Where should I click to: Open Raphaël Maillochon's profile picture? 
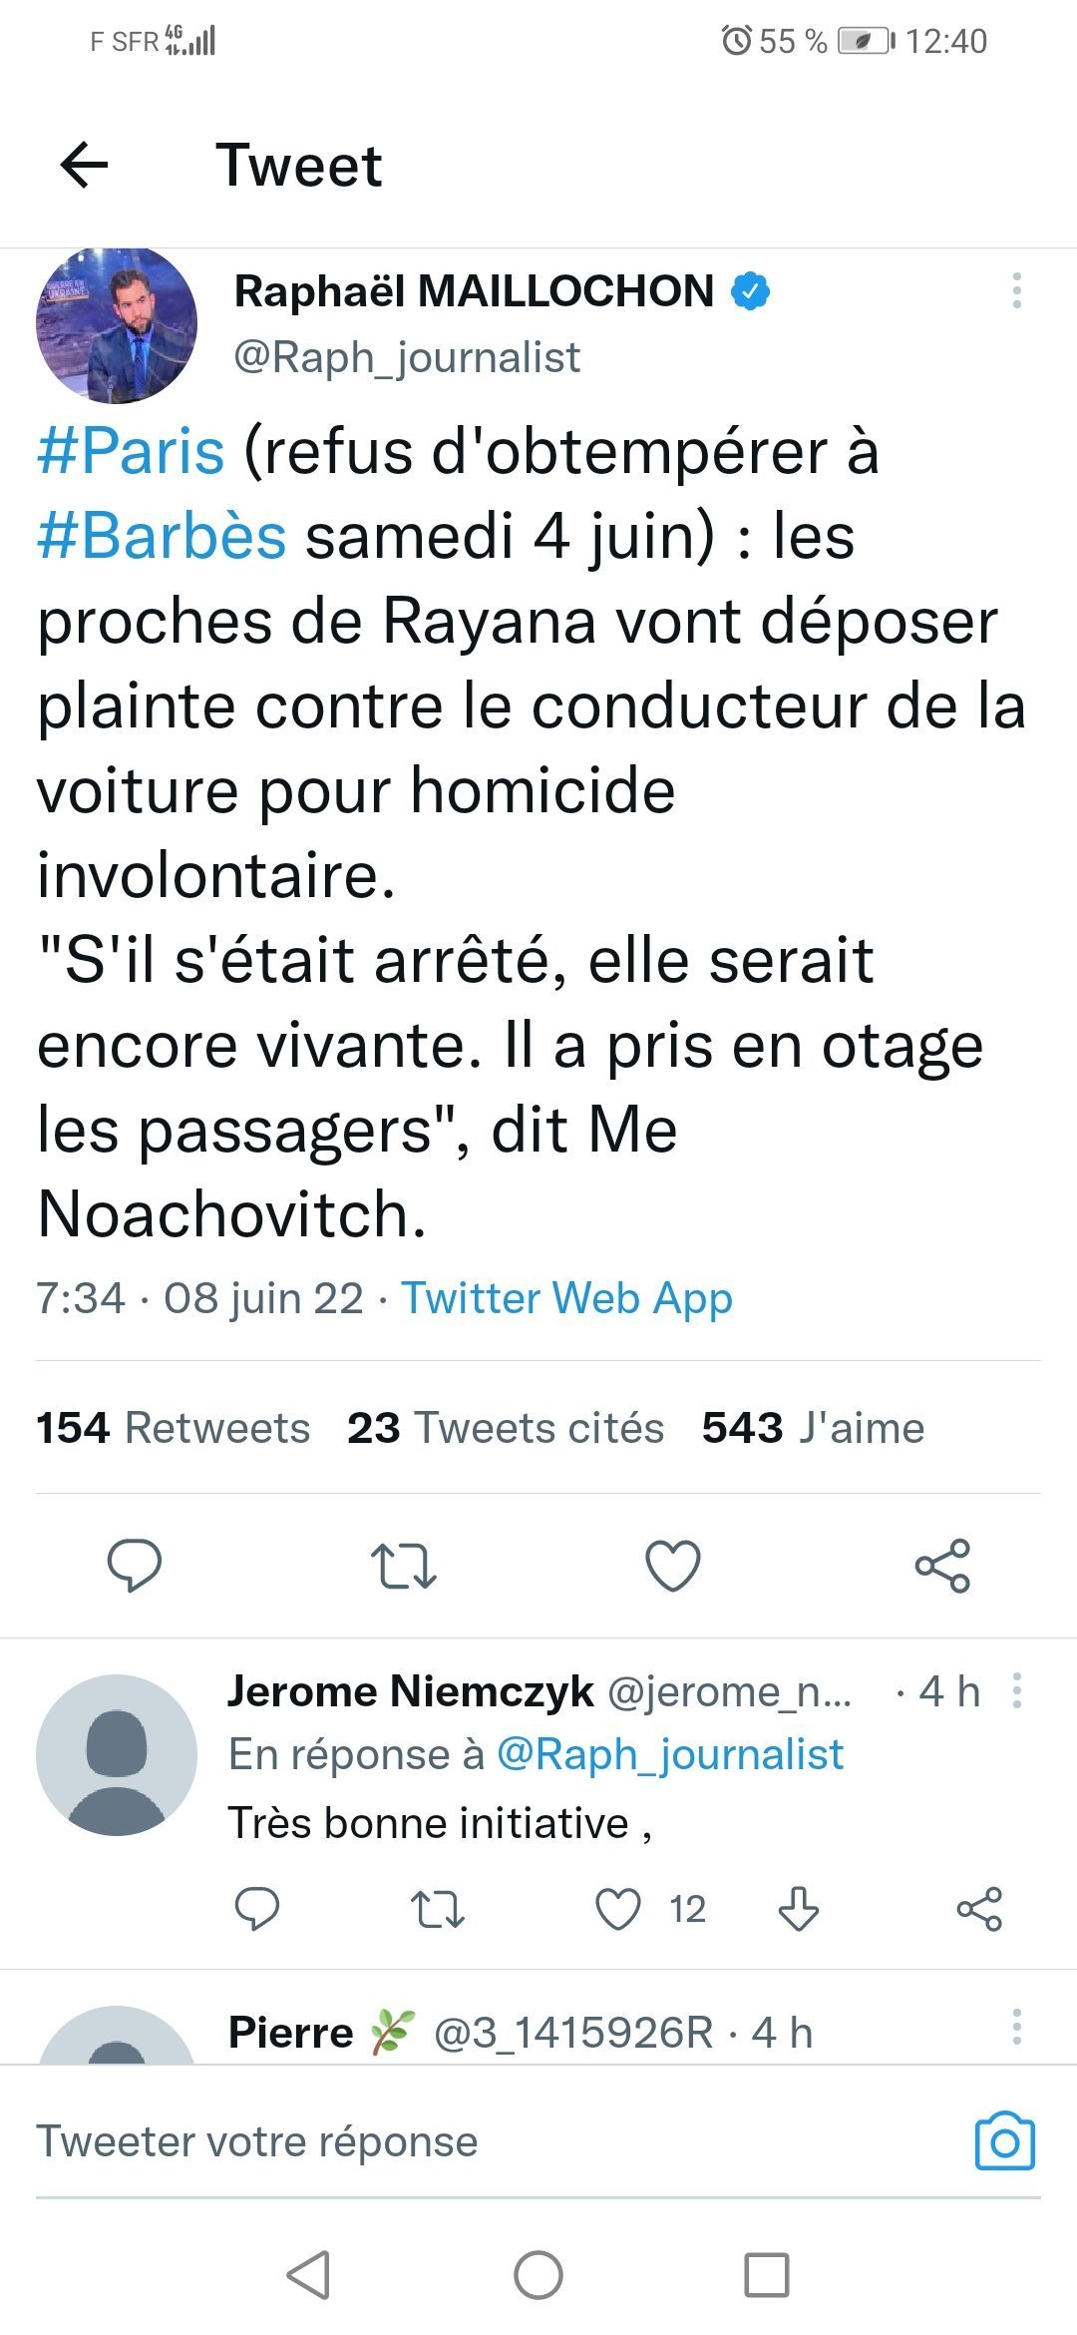pos(117,324)
